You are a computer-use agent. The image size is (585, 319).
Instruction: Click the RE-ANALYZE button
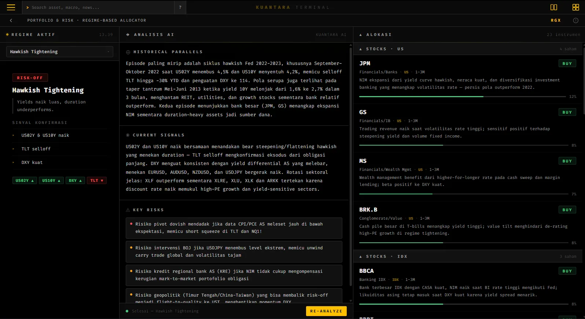point(326,311)
